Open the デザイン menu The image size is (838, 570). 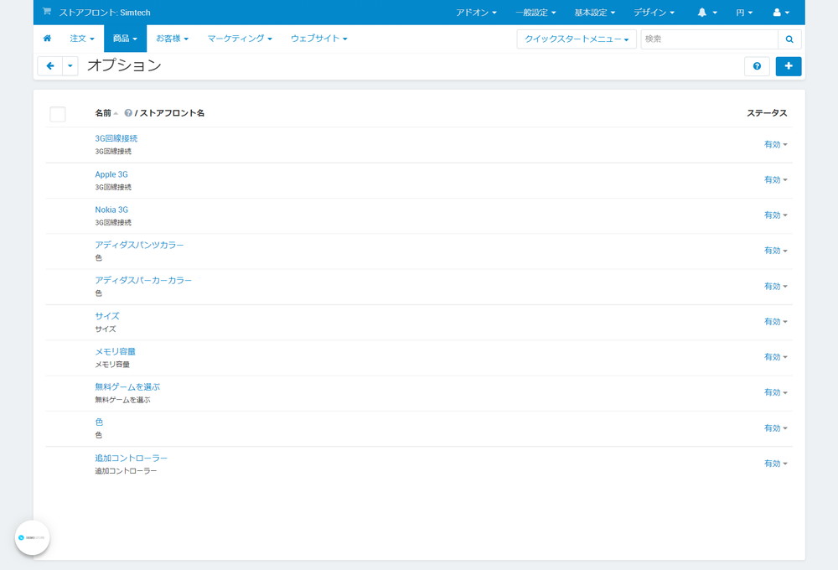coord(654,13)
